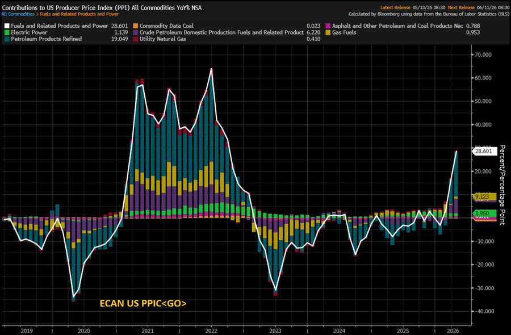Select the green Electric Power legend swatch
The image size is (511, 335).
[7, 32]
